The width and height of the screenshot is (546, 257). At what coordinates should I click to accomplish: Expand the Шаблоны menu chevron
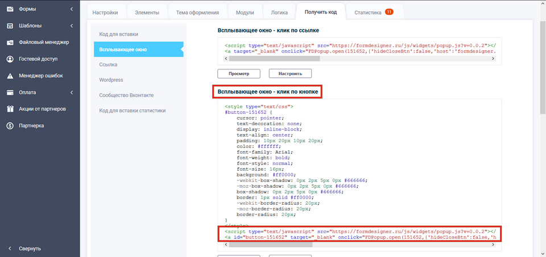71,26
